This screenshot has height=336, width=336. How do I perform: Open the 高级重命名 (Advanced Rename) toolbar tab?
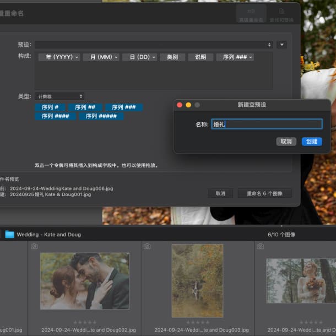pyautogui.click(x=251, y=14)
